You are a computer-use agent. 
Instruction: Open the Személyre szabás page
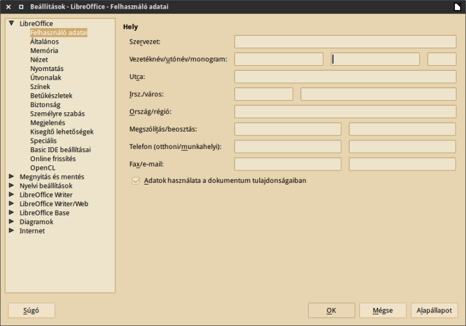tap(57, 114)
